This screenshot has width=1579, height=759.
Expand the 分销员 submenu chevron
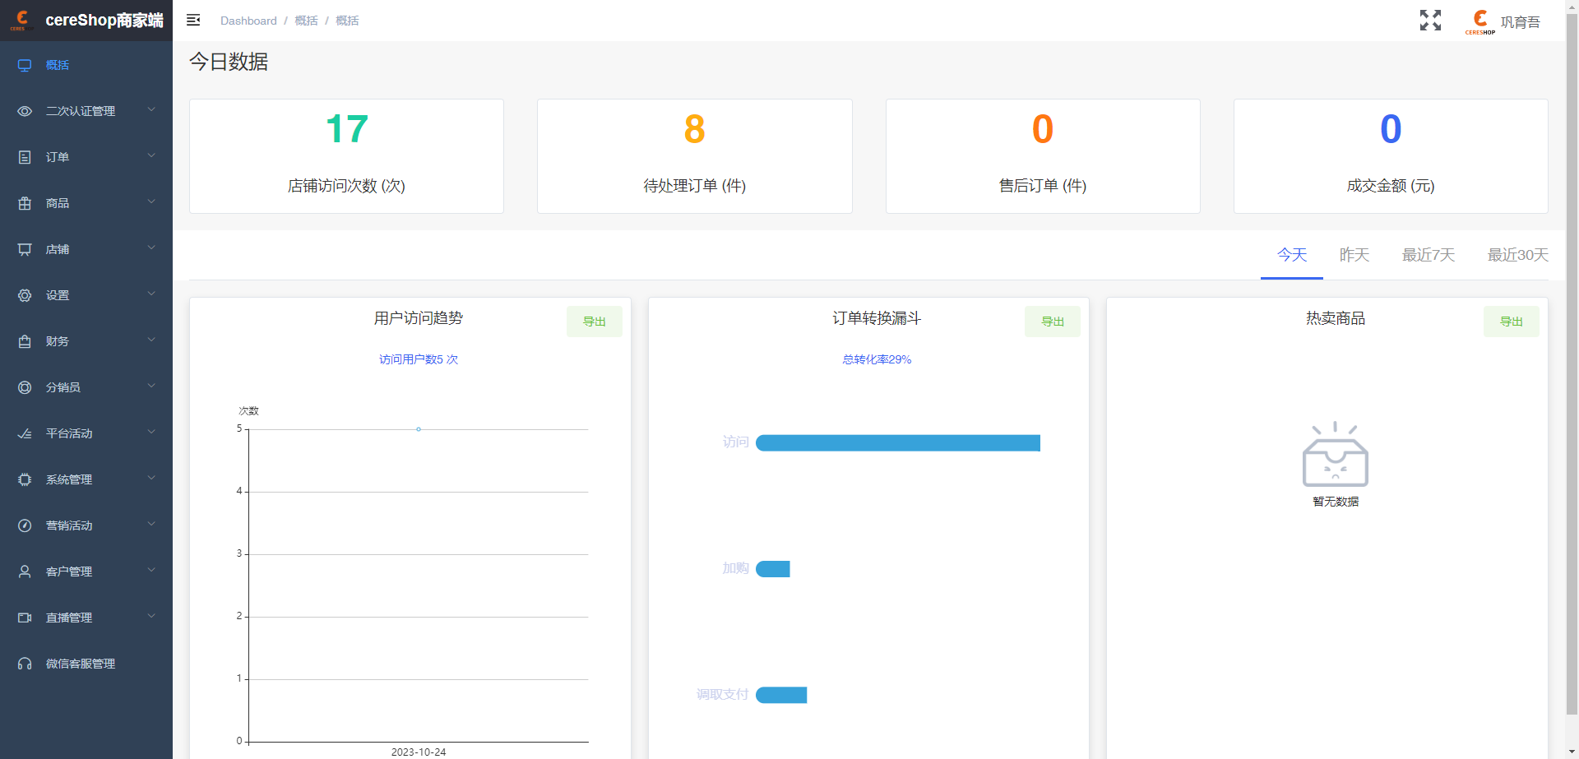click(151, 386)
